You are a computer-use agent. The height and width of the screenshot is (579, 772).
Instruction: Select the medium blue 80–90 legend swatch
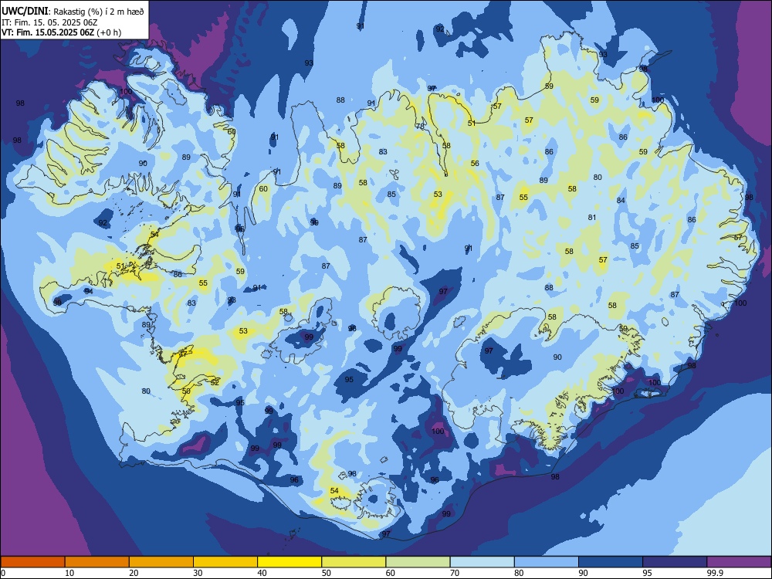pos(547,562)
